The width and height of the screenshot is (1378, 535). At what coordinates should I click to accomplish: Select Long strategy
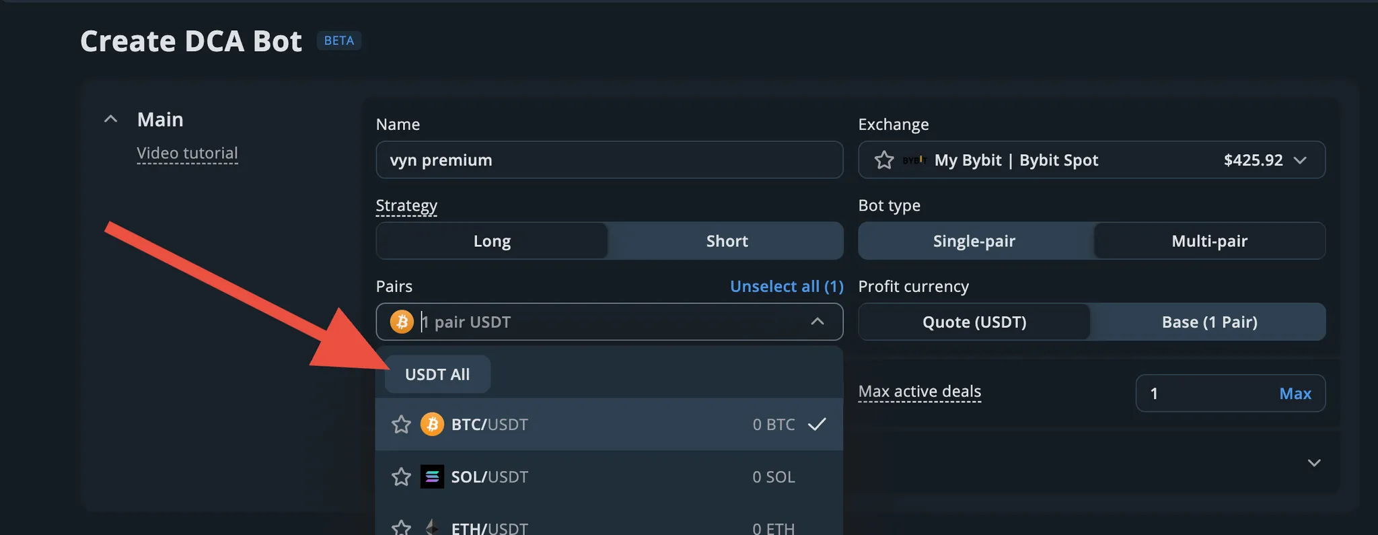coord(492,241)
